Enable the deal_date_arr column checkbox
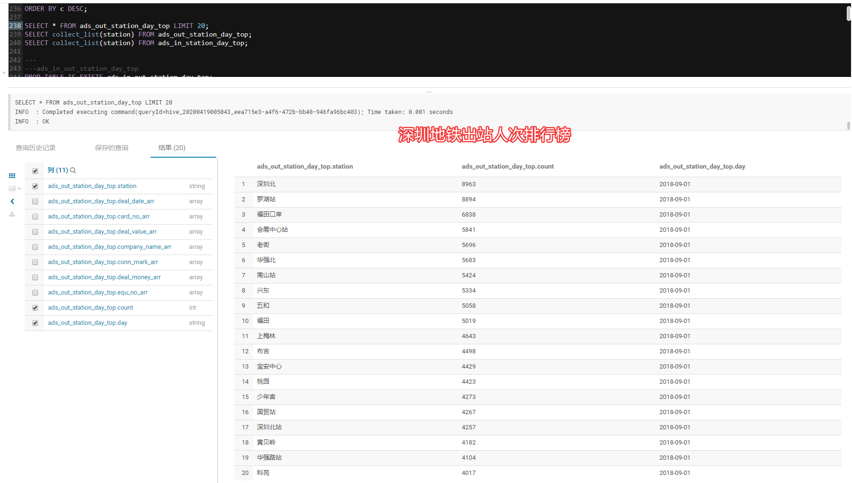This screenshot has height=483, width=852. pyautogui.click(x=35, y=201)
